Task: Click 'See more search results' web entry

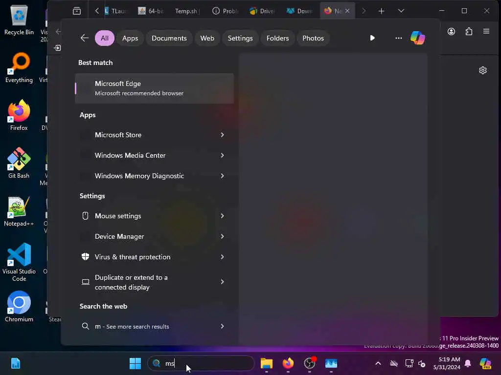Action: point(154,326)
